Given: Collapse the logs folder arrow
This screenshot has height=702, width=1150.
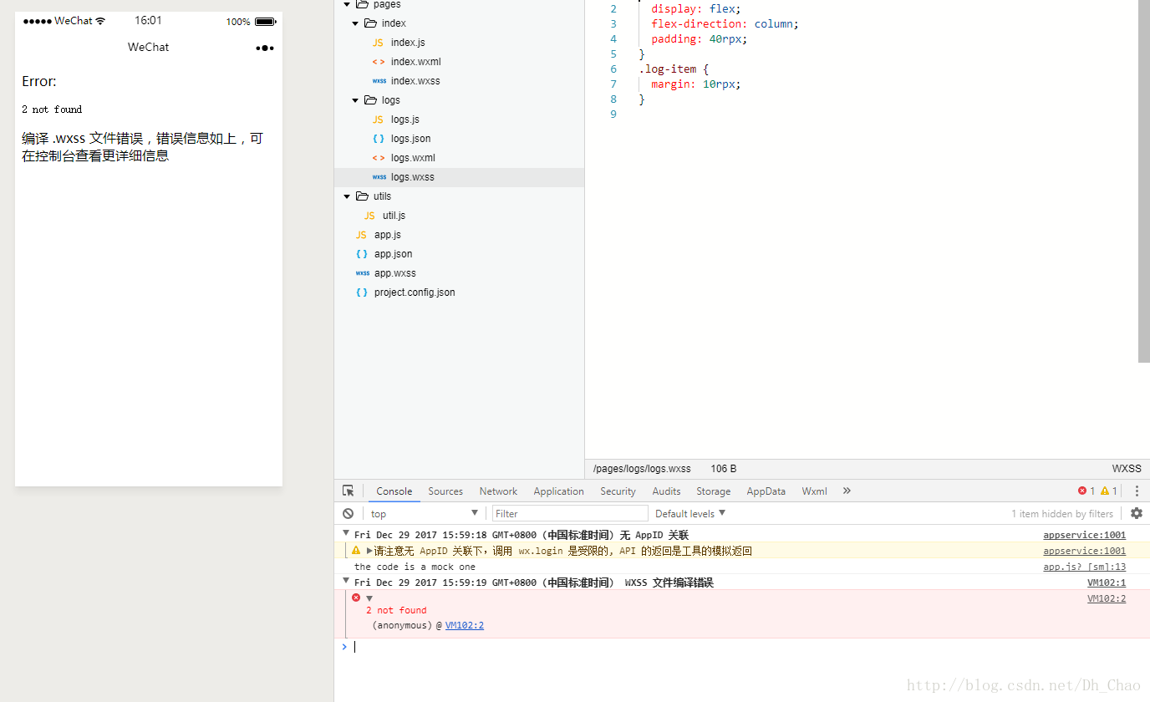Looking at the screenshot, I should (x=356, y=100).
